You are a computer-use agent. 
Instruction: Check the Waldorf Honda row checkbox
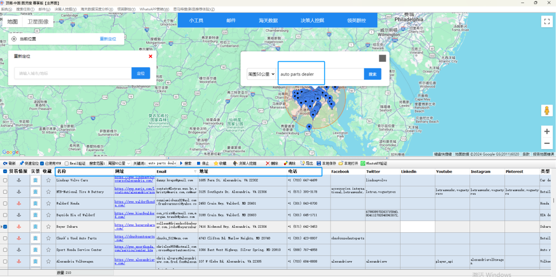pyautogui.click(x=5, y=204)
